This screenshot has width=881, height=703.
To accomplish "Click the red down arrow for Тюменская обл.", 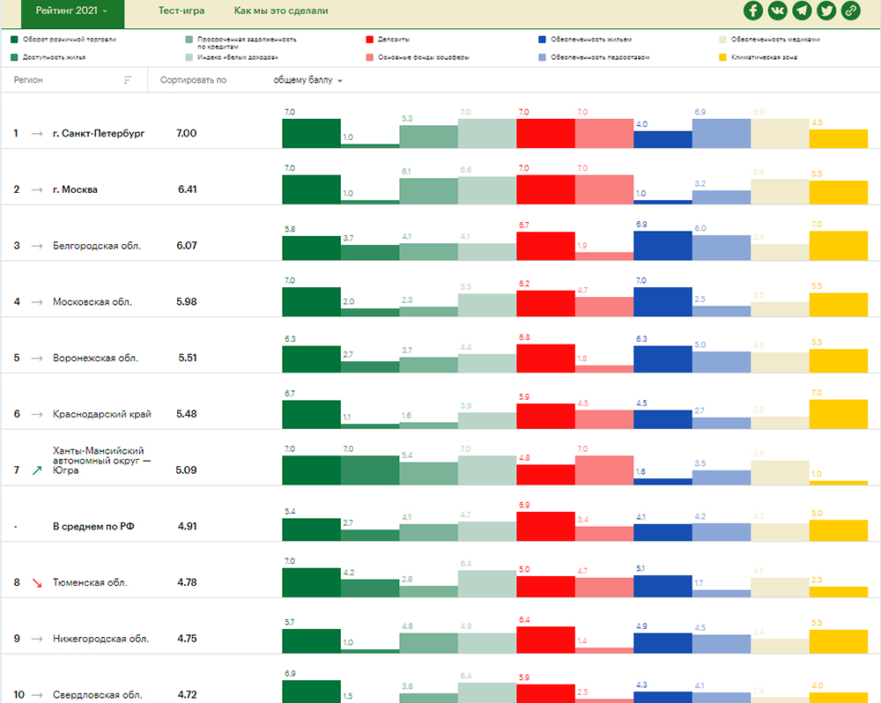I will [x=37, y=582].
